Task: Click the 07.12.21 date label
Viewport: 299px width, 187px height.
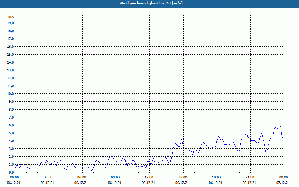Action: 283,183
